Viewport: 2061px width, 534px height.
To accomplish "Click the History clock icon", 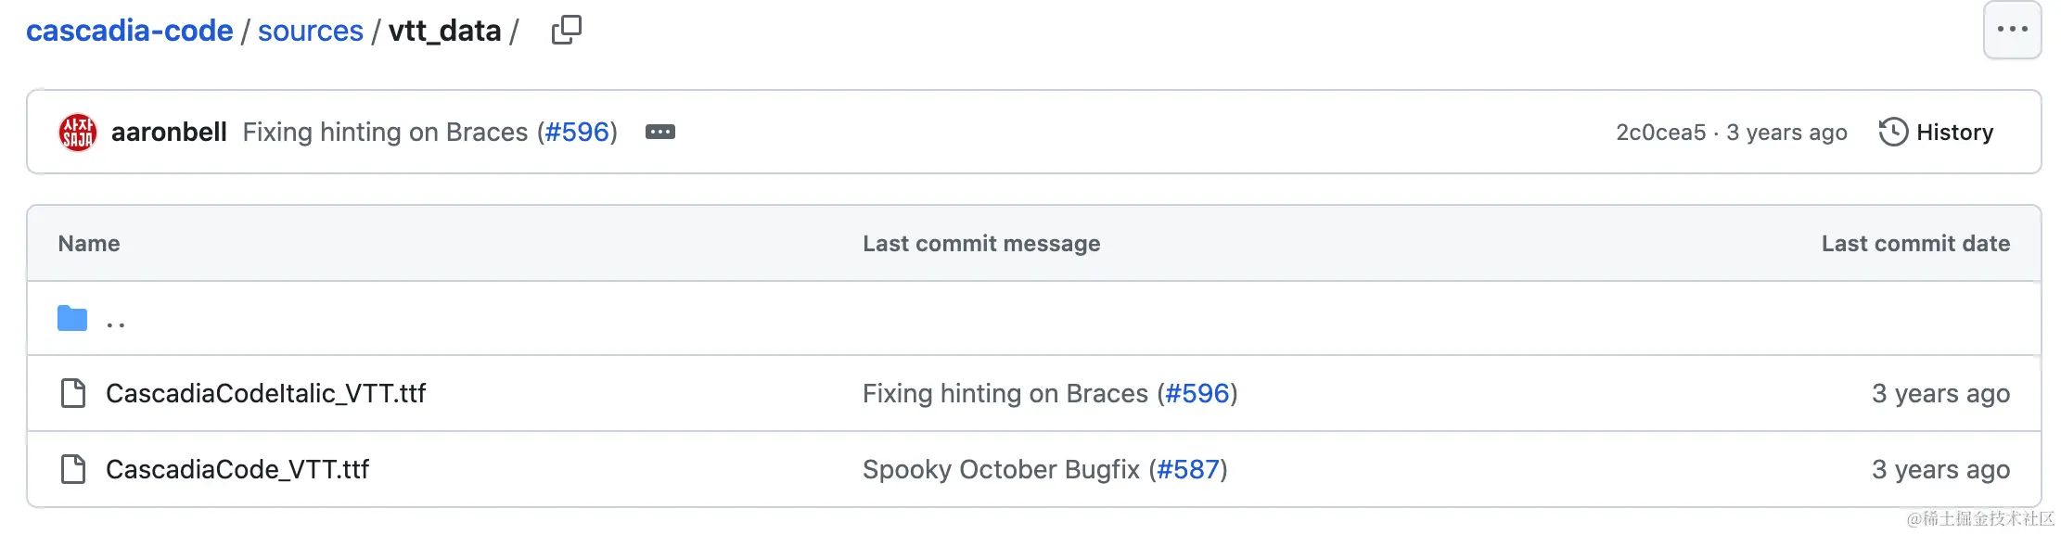I will [x=1892, y=133].
